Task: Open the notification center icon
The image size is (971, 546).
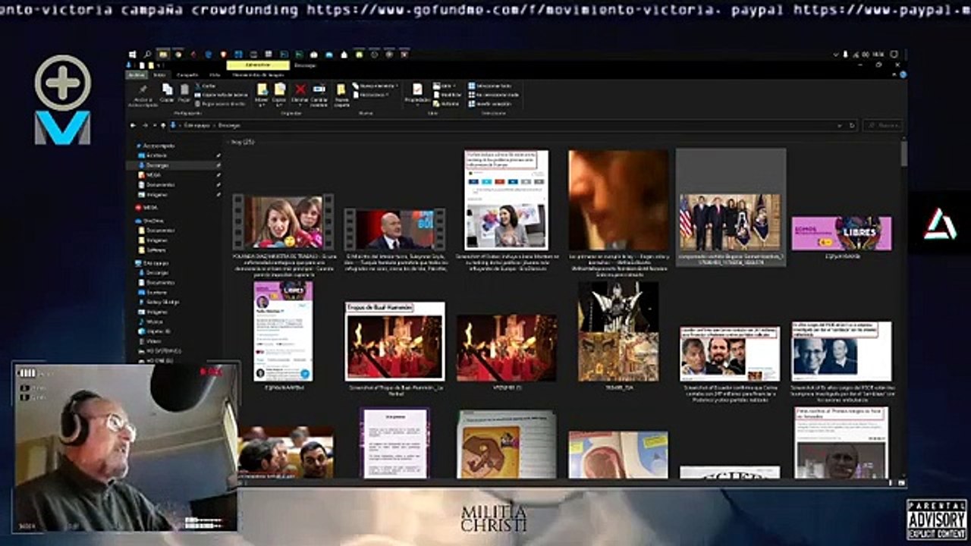Action: (x=893, y=55)
